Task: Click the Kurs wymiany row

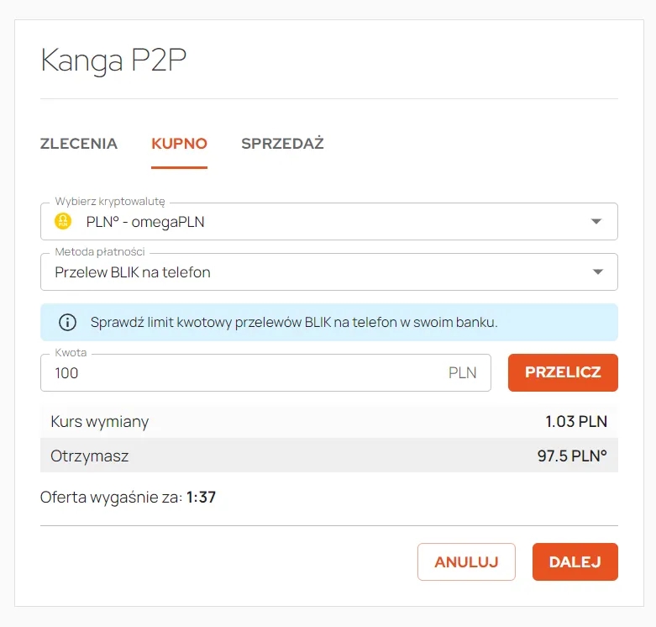Action: click(x=328, y=421)
